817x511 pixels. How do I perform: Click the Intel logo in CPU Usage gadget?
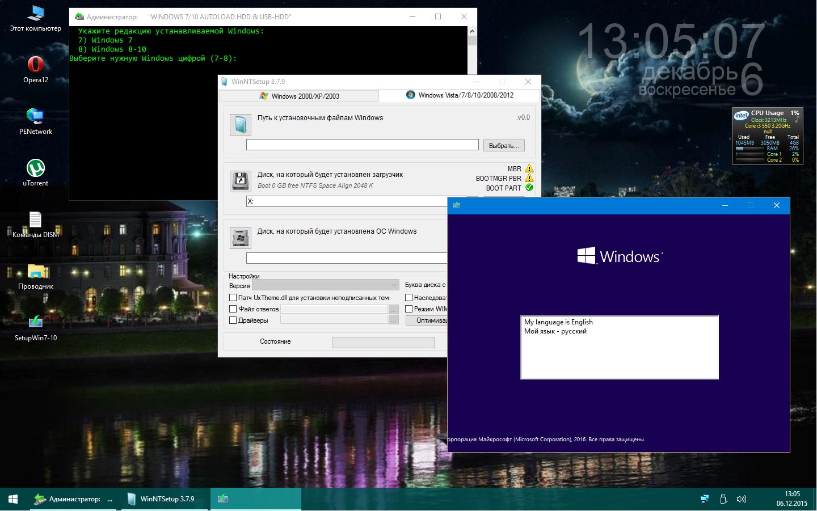[x=741, y=115]
